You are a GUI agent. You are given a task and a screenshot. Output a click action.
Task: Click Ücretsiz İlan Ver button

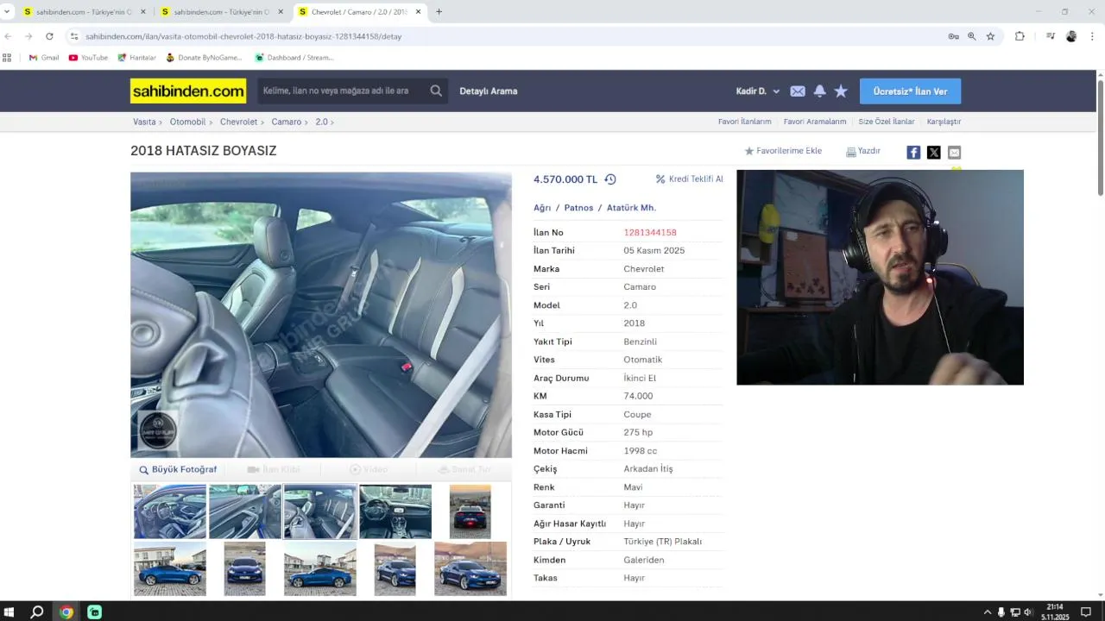[910, 91]
